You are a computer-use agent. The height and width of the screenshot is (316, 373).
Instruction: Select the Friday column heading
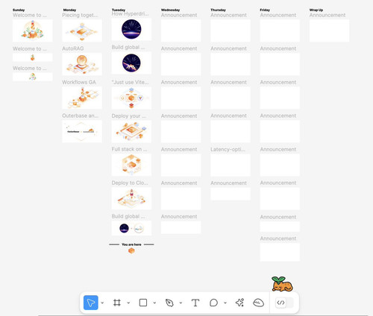click(x=265, y=10)
